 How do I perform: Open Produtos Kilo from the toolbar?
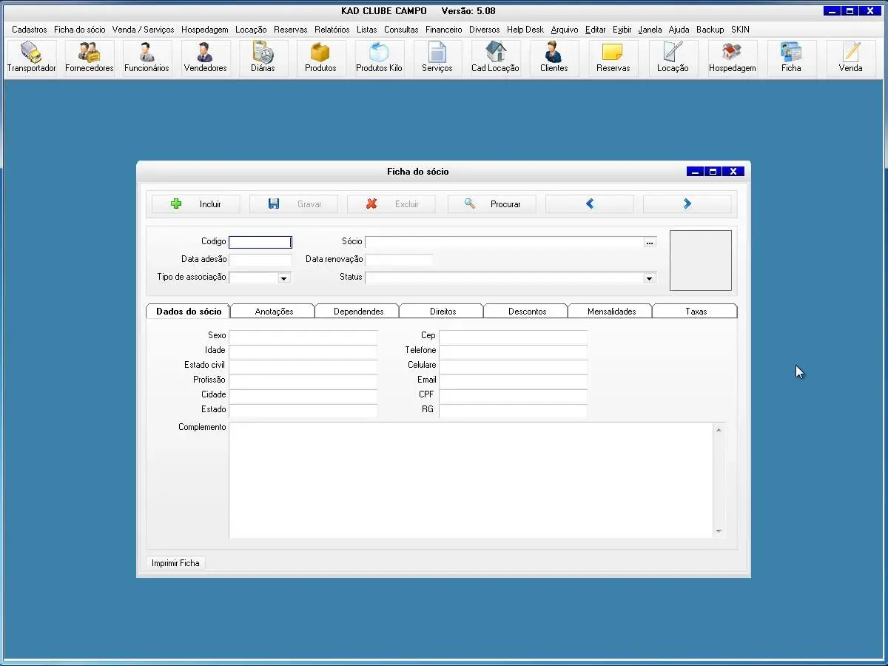(x=379, y=58)
